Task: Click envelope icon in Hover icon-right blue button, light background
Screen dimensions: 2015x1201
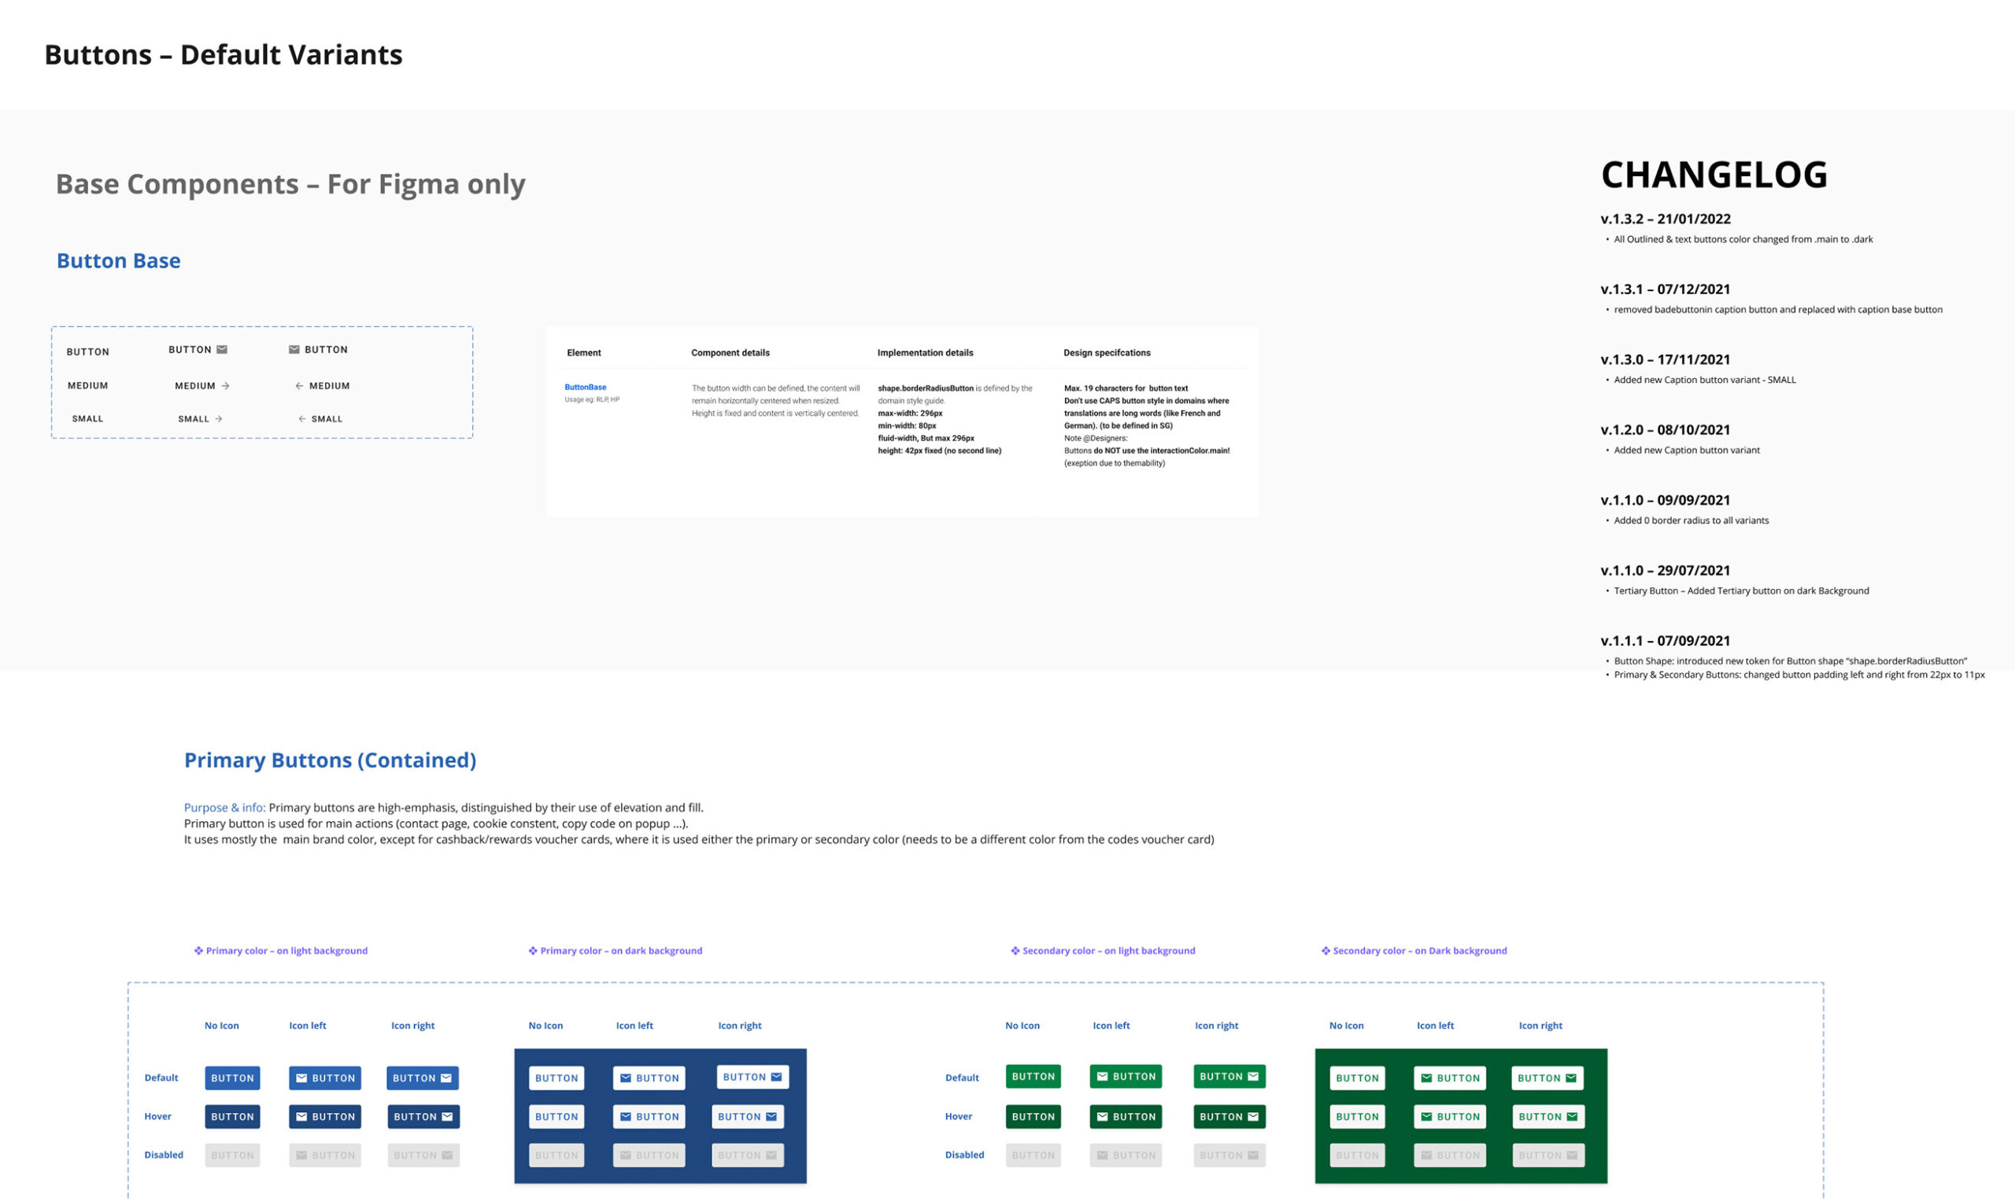Action: [447, 1117]
